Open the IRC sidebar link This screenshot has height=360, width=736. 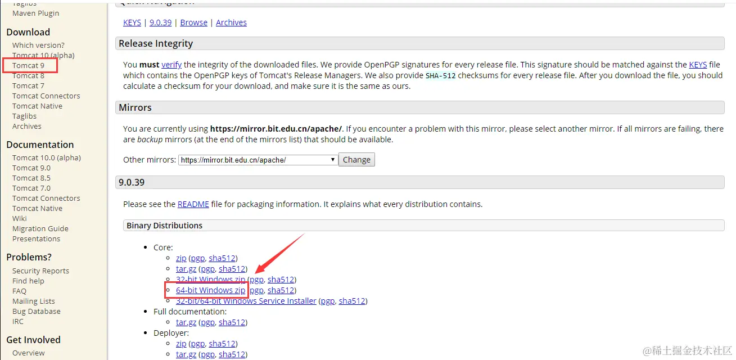point(18,321)
